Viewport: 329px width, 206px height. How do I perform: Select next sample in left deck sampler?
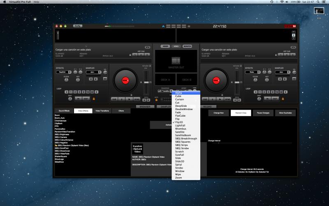coord(96,79)
